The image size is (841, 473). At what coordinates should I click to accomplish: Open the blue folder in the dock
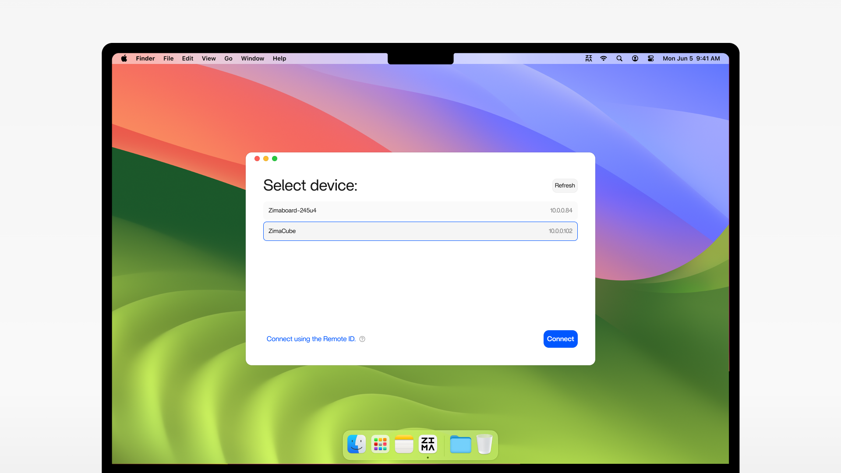pos(460,444)
